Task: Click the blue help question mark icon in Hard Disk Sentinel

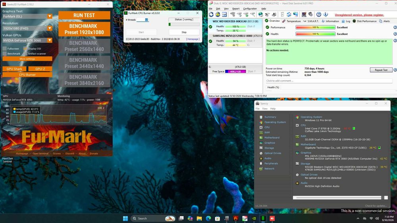Action: [x=319, y=15]
